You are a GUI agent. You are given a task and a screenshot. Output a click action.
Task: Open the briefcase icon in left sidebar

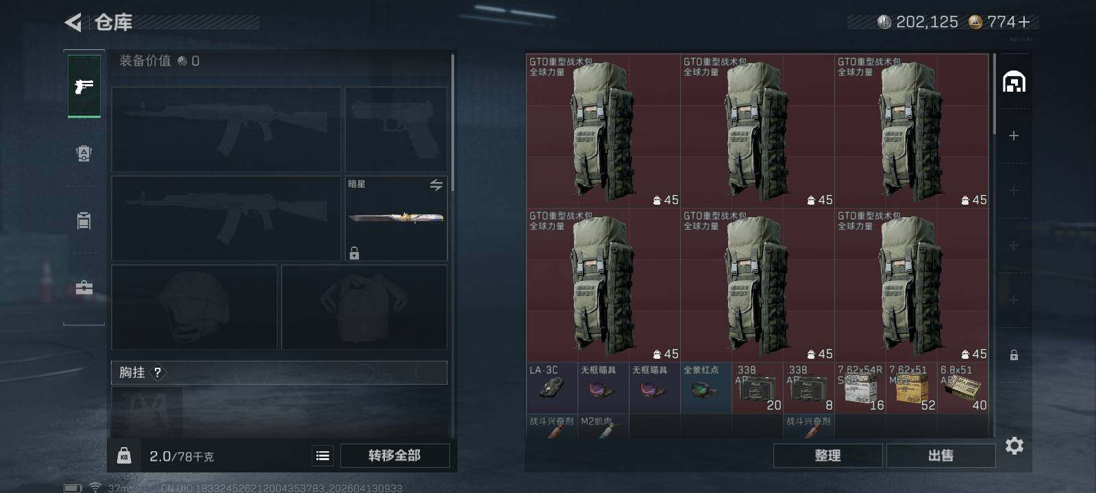[84, 288]
